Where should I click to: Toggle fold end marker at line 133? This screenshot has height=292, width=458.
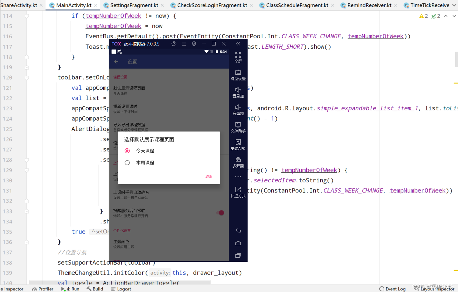(x=27, y=211)
